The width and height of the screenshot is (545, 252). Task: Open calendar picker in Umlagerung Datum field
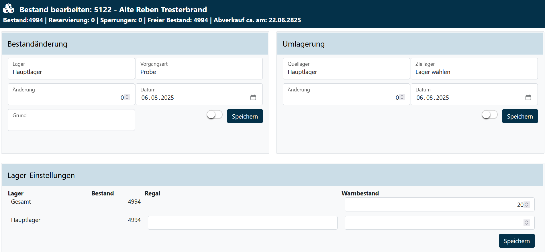(x=528, y=97)
